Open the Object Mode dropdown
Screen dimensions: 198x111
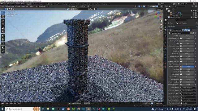(x=11, y=6)
